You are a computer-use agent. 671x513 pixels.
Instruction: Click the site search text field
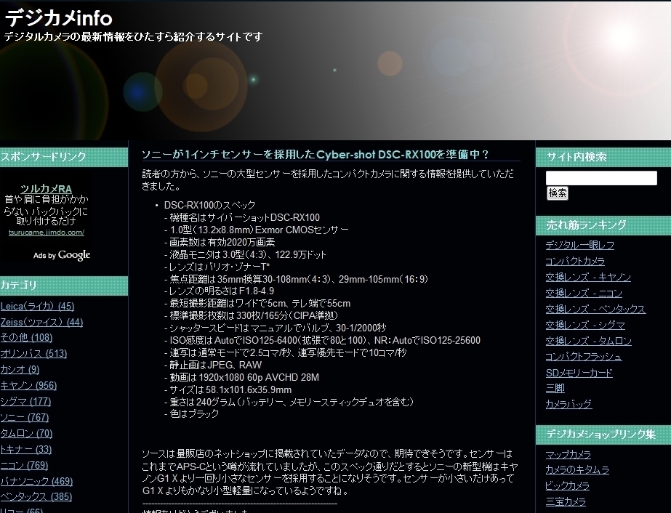click(x=601, y=178)
